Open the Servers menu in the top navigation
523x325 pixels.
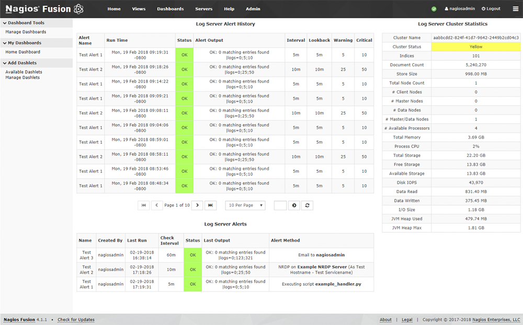click(203, 9)
